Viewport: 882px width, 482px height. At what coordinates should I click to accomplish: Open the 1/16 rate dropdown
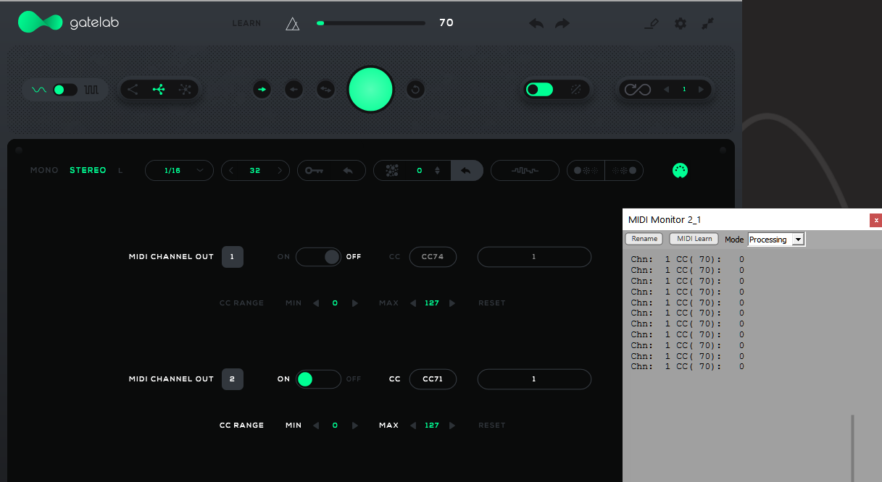coord(179,171)
